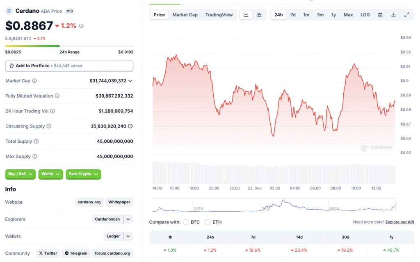This screenshot has height=262, width=420.
Task: Download chart data icon
Action: (x=393, y=15)
